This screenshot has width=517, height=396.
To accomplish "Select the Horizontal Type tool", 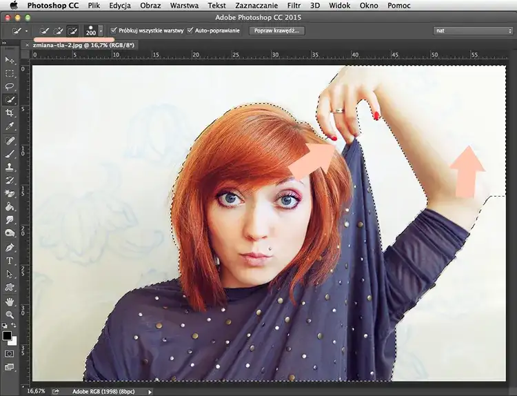I will (10, 260).
